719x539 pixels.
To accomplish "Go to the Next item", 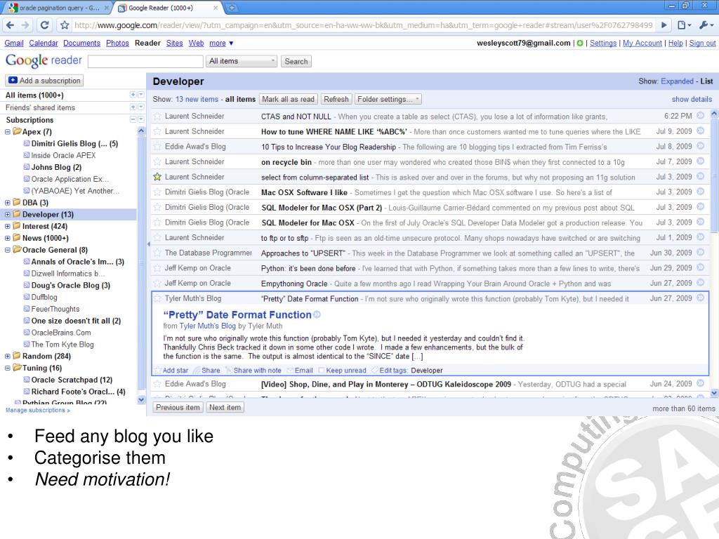I will coord(225,407).
